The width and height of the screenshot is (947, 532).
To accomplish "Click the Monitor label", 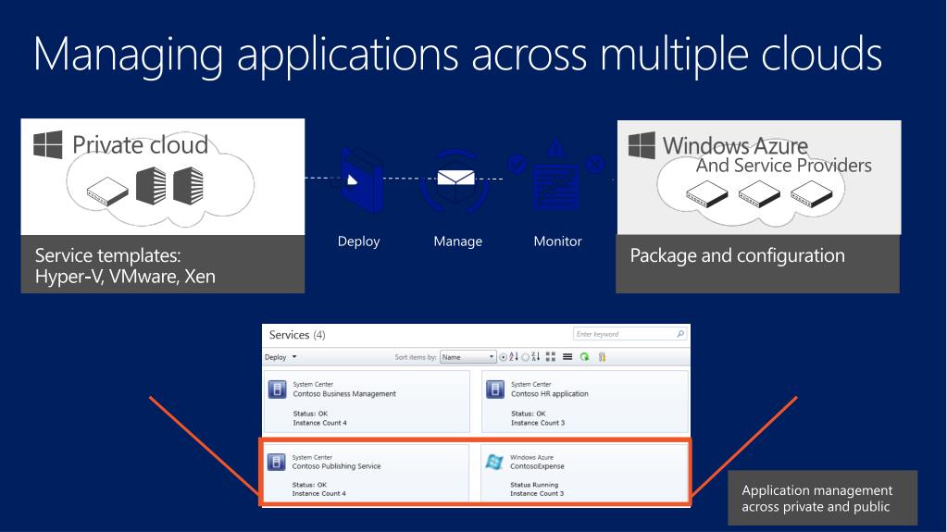I will (x=557, y=241).
